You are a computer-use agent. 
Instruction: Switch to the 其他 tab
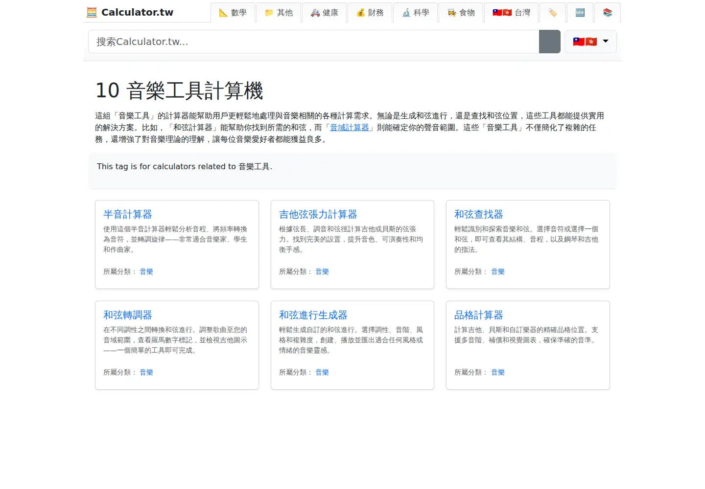coord(279,13)
